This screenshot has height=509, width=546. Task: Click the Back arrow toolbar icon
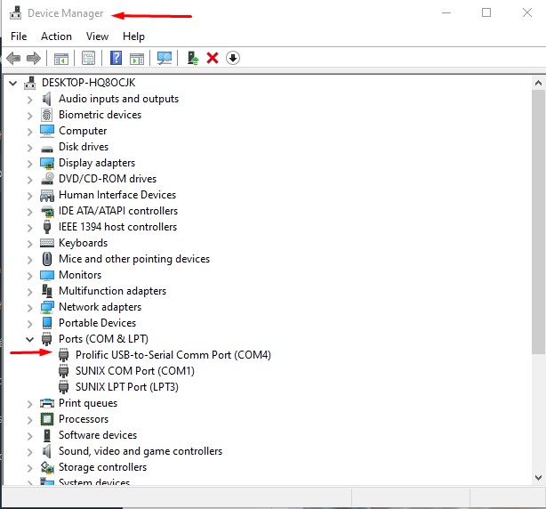click(x=13, y=58)
